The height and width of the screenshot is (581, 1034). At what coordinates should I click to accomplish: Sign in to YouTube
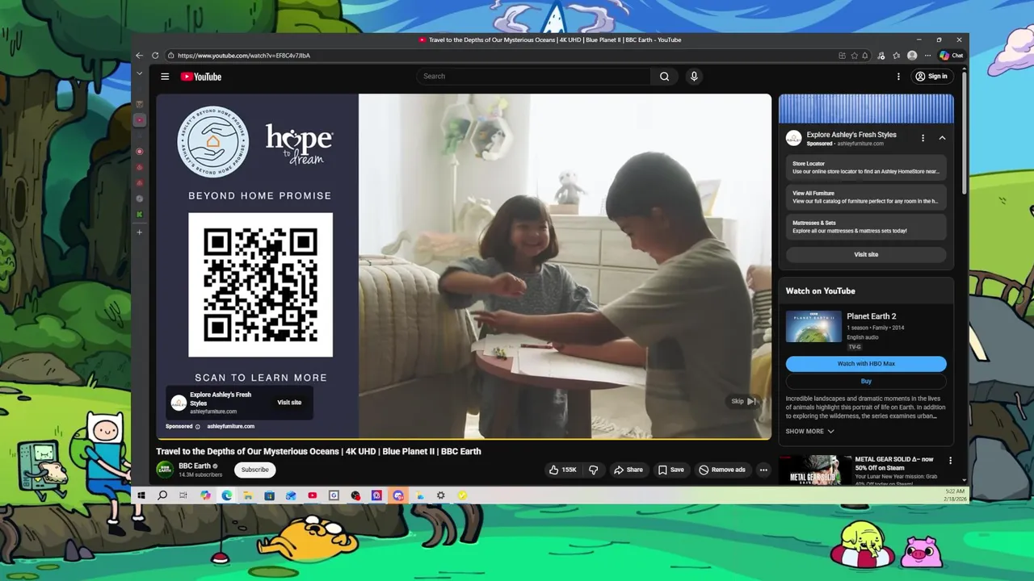pyautogui.click(x=931, y=77)
